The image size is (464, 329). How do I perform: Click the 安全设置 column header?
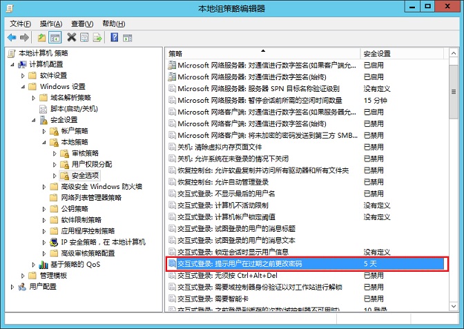pos(402,54)
